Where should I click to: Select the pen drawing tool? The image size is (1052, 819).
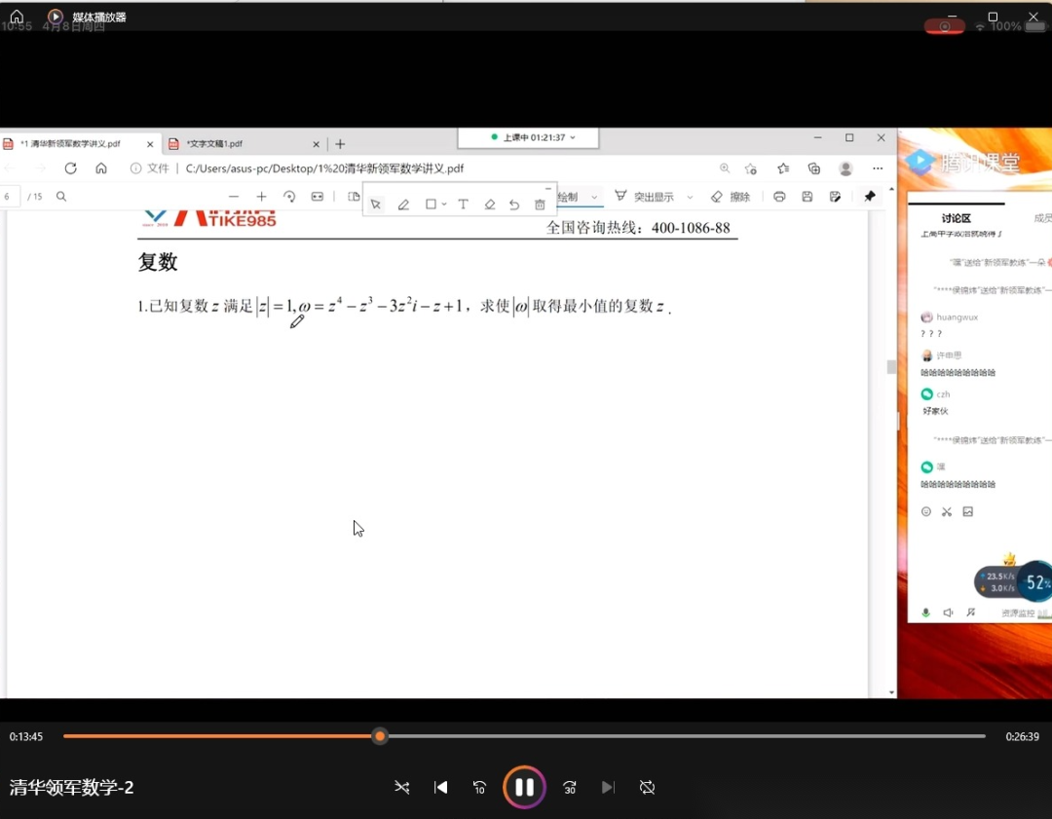click(x=403, y=205)
